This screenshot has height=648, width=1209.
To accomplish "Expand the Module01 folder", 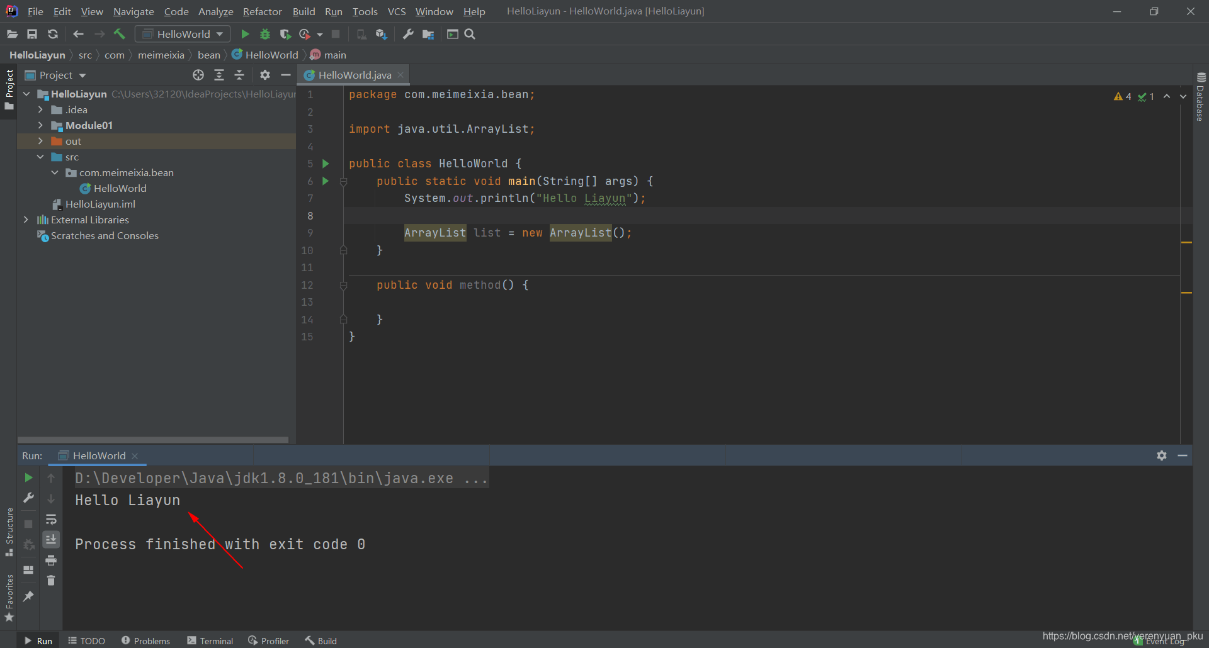I will [40, 125].
